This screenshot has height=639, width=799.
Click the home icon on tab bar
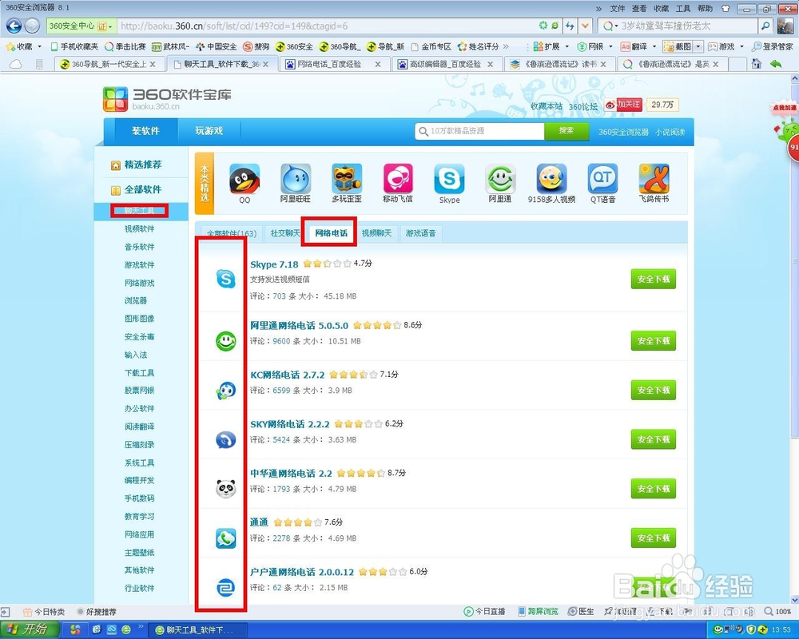(757, 64)
